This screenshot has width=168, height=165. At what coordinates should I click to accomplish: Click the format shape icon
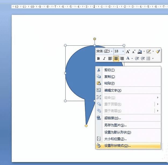coord(99,145)
